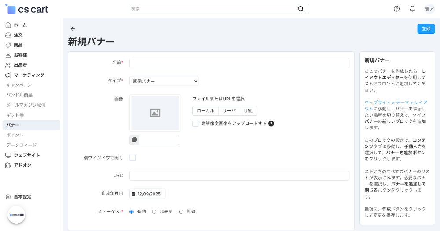Viewport: 440px width, 231px height.
Task: Tick the 別ウィンドウで開く checkbox
Action: 133,158
